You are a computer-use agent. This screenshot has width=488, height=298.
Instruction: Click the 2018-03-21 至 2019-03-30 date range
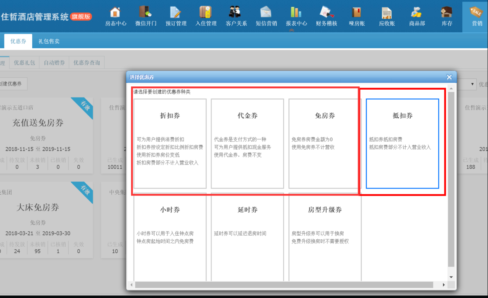pyautogui.click(x=38, y=233)
